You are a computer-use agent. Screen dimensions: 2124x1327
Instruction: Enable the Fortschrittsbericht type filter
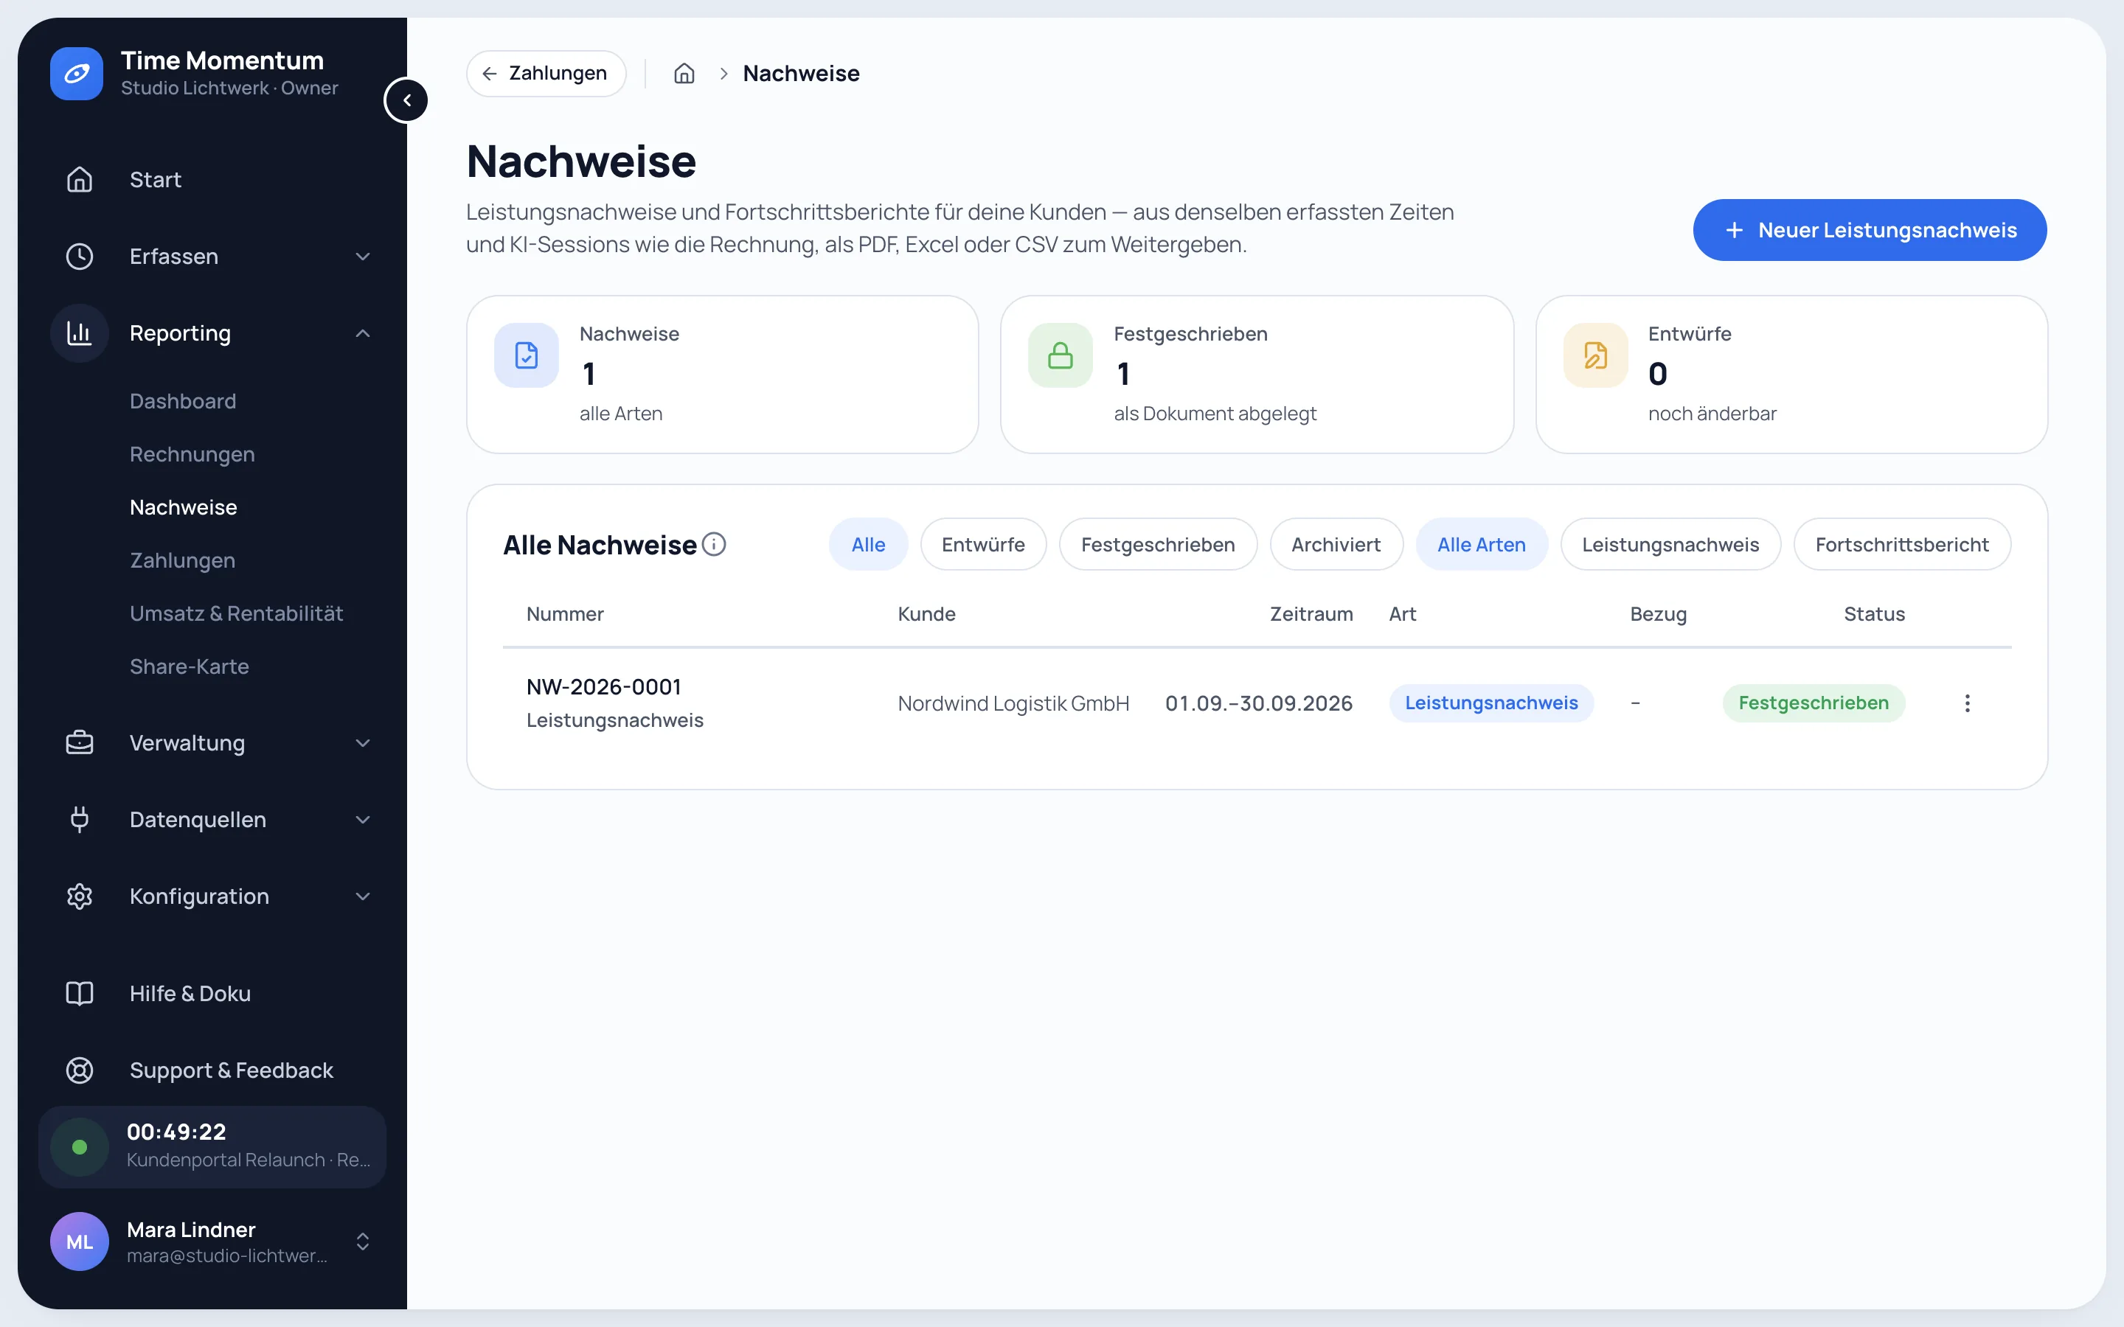tap(1901, 544)
